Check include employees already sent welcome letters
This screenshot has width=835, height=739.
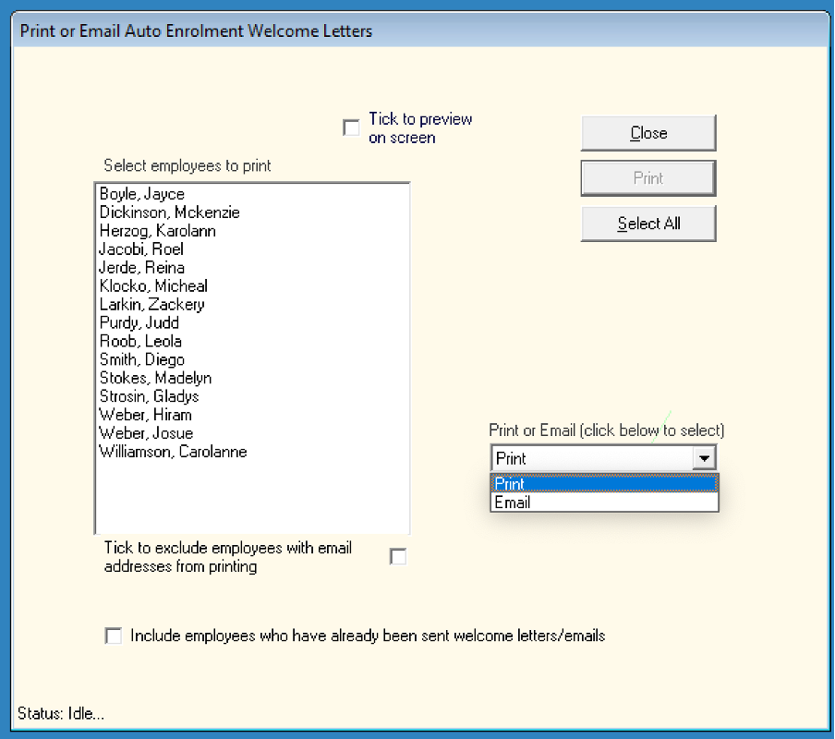[114, 636]
